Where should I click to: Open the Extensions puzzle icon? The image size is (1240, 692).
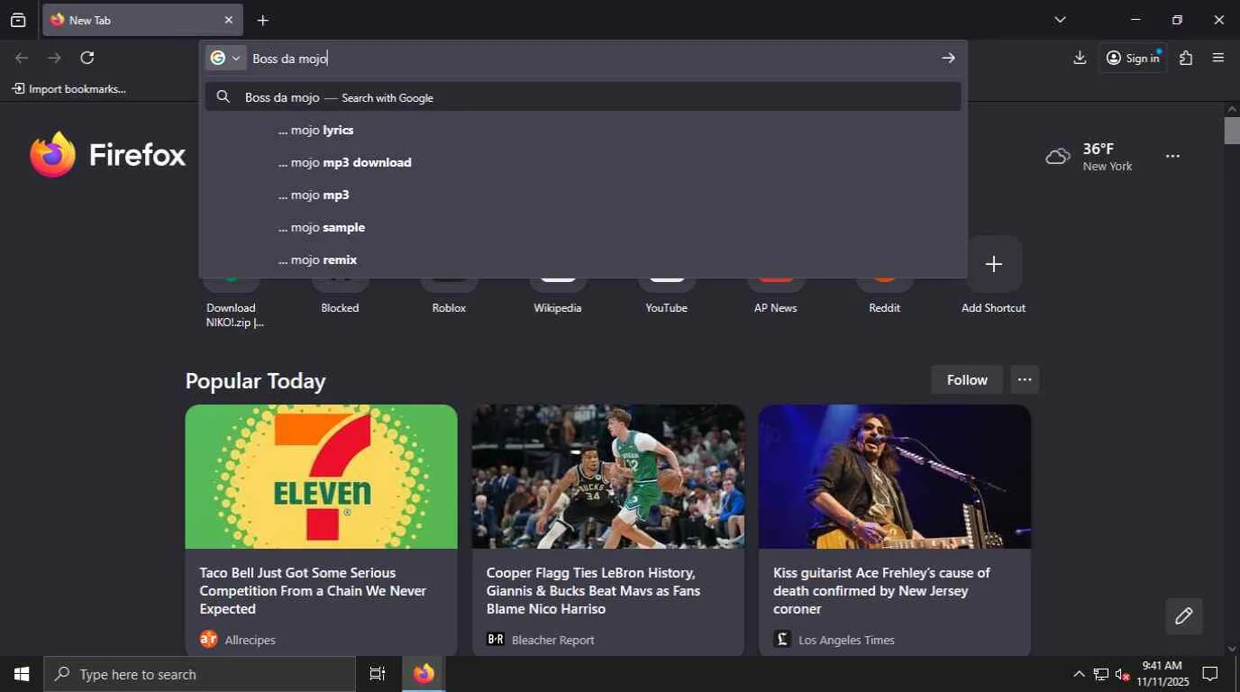coord(1186,58)
